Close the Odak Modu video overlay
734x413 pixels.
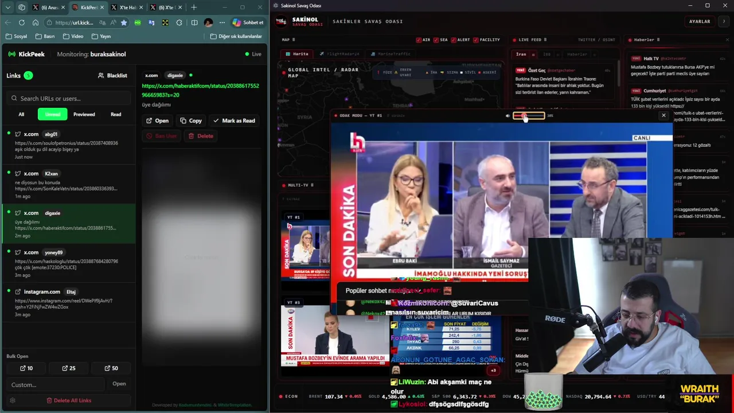(x=663, y=115)
